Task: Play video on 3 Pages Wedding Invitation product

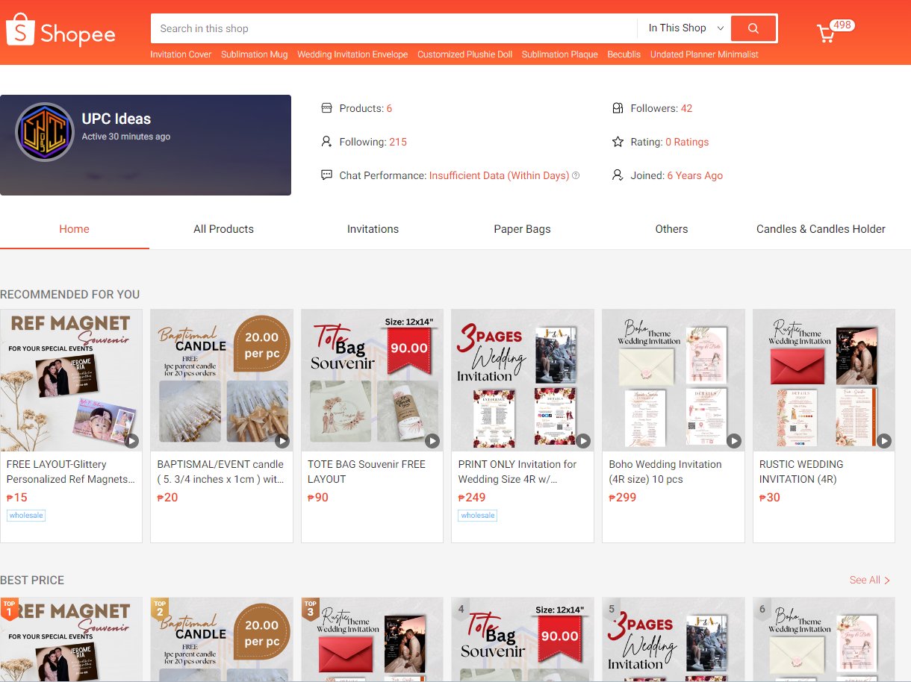Action: click(583, 441)
